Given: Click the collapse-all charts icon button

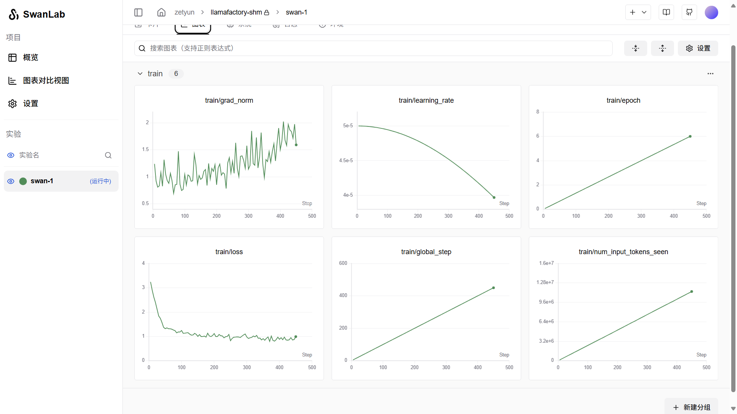Looking at the screenshot, I should (x=636, y=48).
